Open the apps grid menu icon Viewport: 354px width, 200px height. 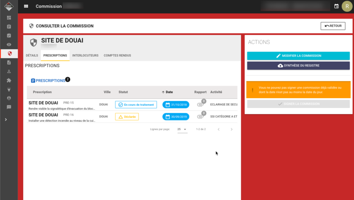click(26, 6)
